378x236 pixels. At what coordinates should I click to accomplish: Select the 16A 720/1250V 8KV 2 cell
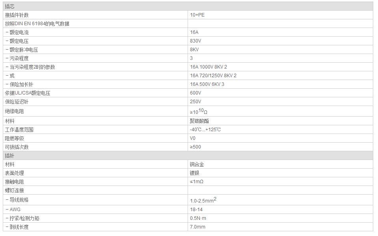coord(280,76)
